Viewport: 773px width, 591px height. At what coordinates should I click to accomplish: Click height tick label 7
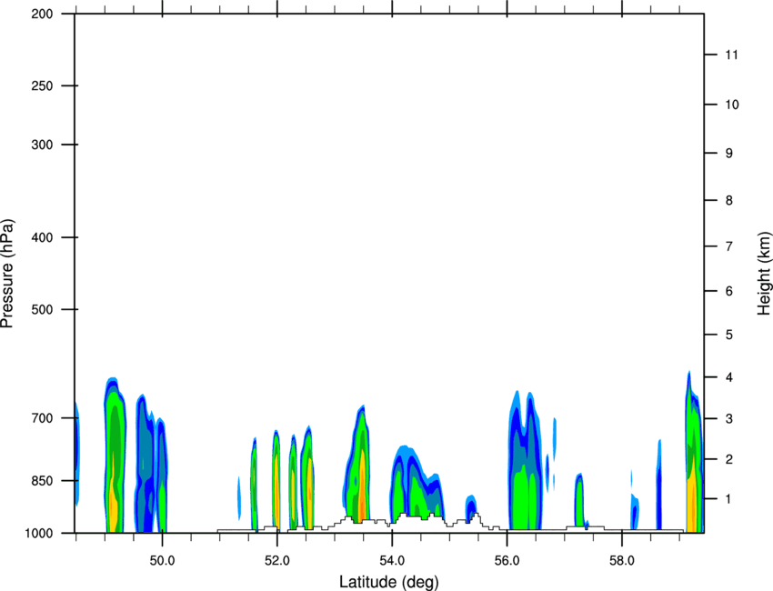[x=729, y=246]
